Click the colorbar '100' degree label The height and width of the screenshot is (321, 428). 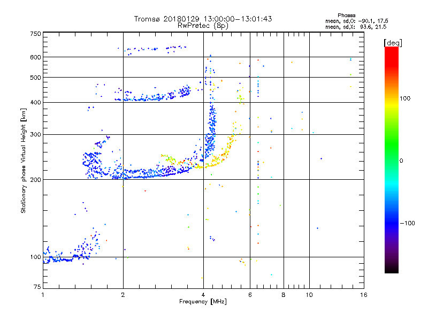click(405, 98)
